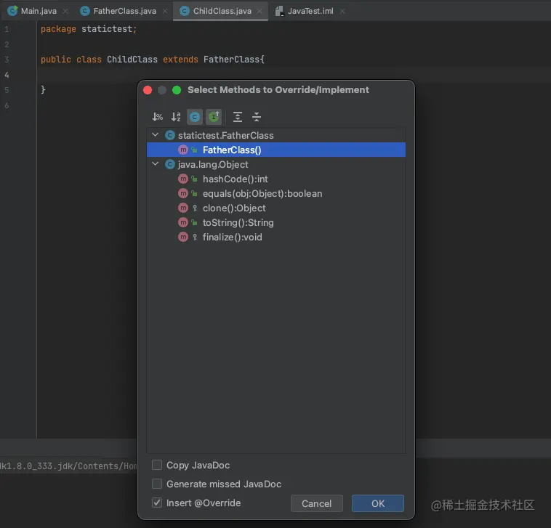Confirm with the OK button
Screen dimensions: 551x528
pos(378,503)
